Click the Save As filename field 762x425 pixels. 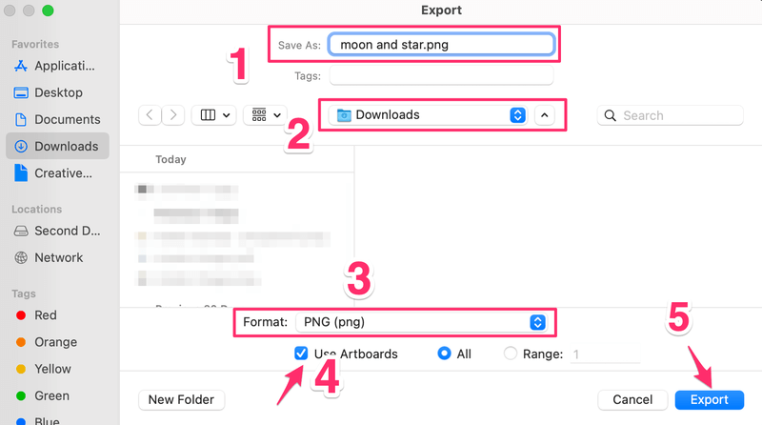(x=440, y=44)
